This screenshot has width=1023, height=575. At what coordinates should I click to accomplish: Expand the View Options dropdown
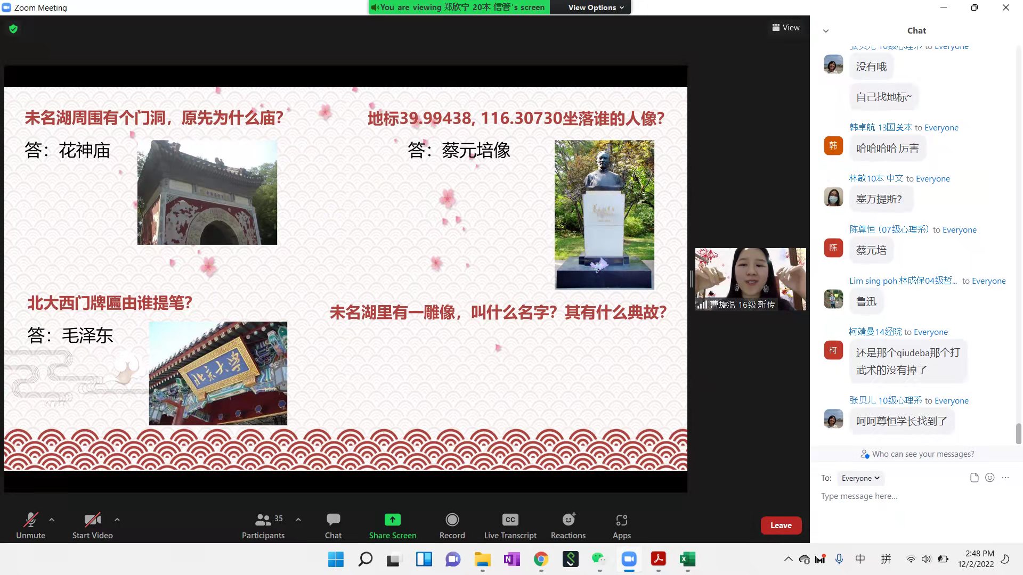(595, 7)
